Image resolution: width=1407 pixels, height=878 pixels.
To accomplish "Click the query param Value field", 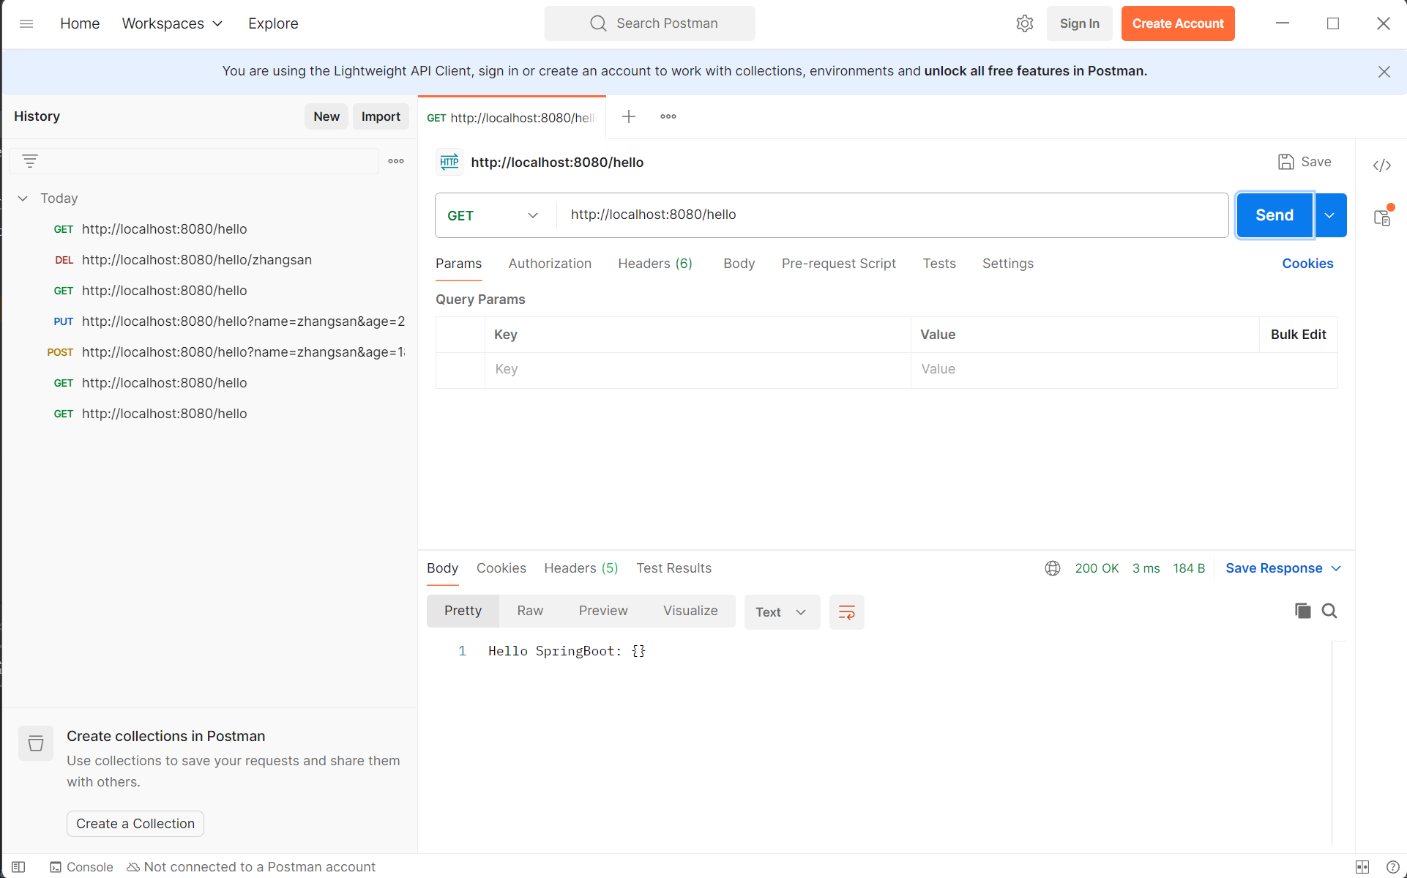I will 1124,370.
